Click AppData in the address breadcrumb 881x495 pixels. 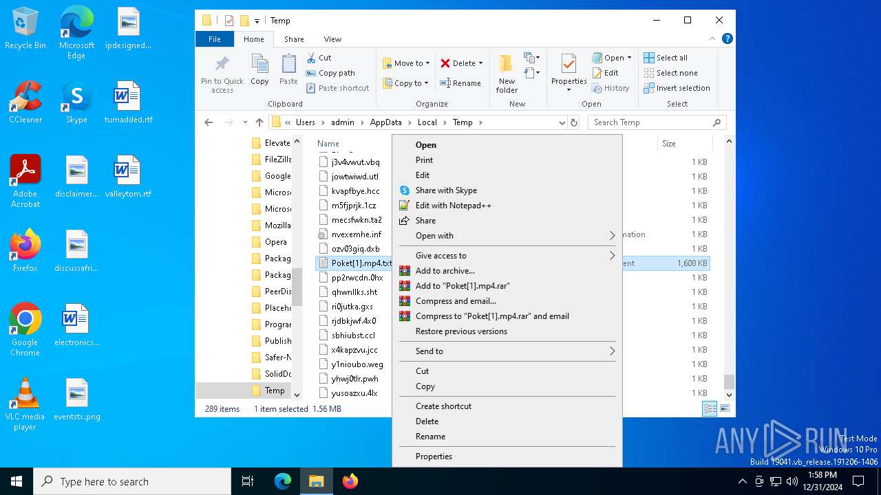385,122
